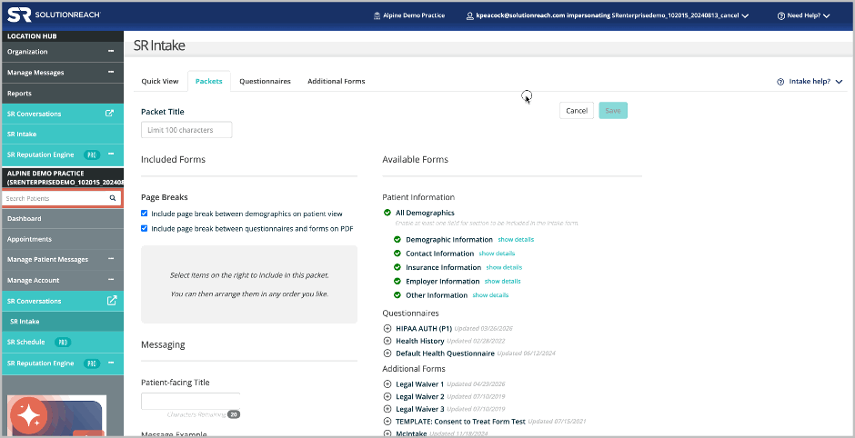Add Legal Waiver 1 with plus icon
Screen dimensions: 855x438
pos(387,384)
